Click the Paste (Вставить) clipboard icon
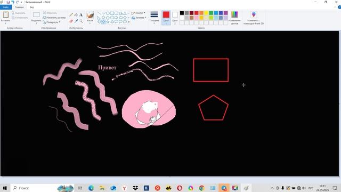The width and height of the screenshot is (341, 192). tap(6, 15)
